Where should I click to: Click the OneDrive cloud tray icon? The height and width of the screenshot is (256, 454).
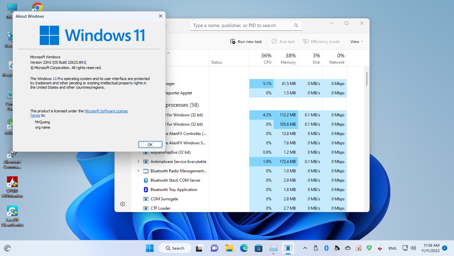point(348,248)
